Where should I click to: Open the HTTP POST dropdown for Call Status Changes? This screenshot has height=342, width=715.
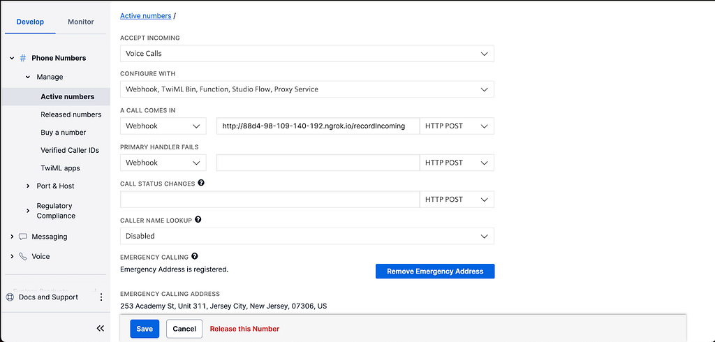(x=457, y=200)
